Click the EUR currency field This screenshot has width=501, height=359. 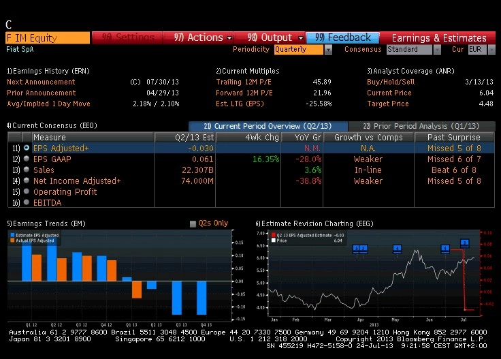477,50
